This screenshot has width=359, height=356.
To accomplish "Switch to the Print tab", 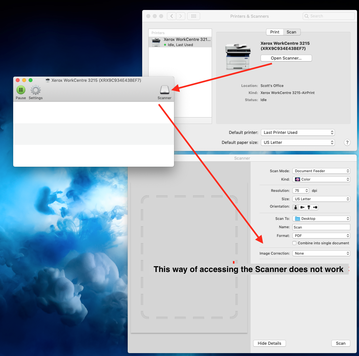I will click(x=274, y=32).
